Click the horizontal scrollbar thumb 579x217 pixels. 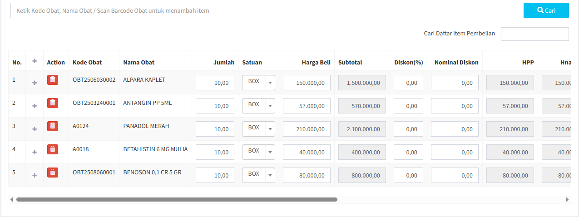(177, 199)
